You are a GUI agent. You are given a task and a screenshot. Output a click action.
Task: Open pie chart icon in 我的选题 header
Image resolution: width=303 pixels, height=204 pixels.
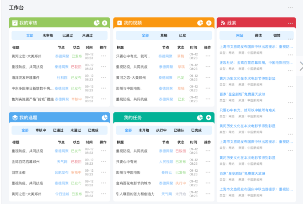[104, 117]
